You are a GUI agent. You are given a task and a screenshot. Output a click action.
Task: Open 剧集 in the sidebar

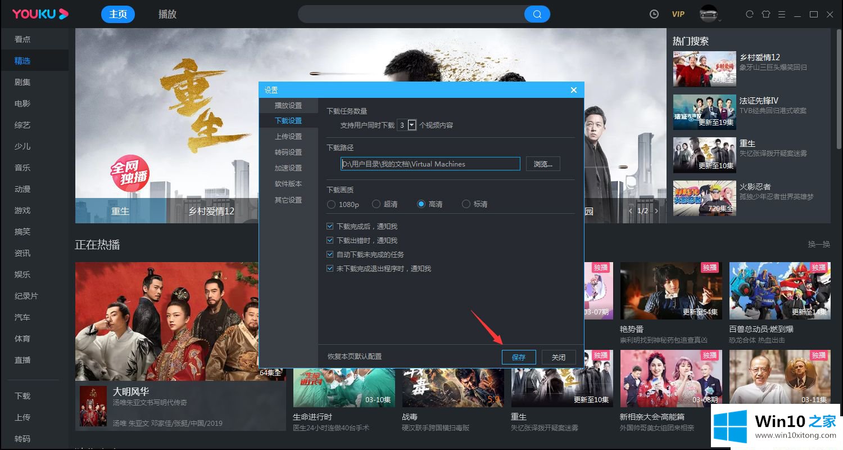tap(22, 82)
